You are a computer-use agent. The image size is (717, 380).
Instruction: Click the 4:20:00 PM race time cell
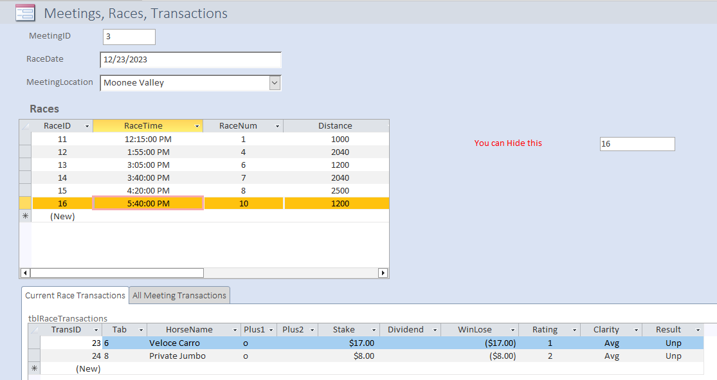tap(148, 190)
